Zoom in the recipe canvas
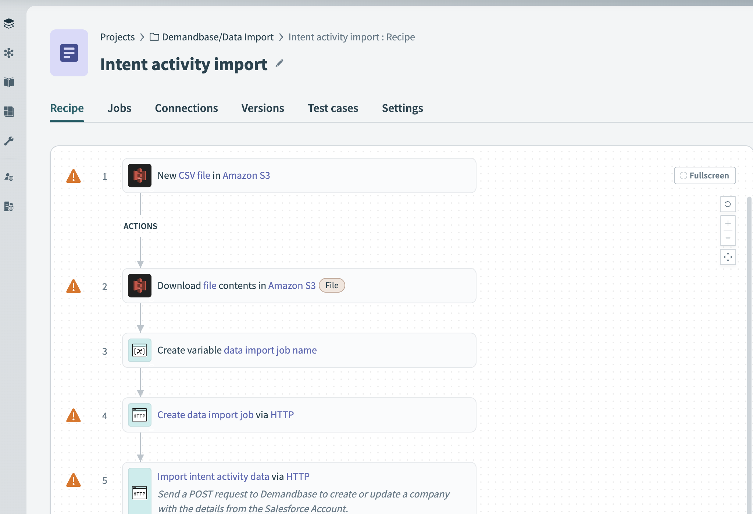 [x=728, y=223]
